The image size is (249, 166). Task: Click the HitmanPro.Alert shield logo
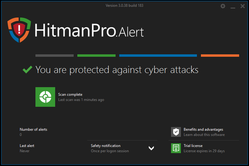click(19, 30)
